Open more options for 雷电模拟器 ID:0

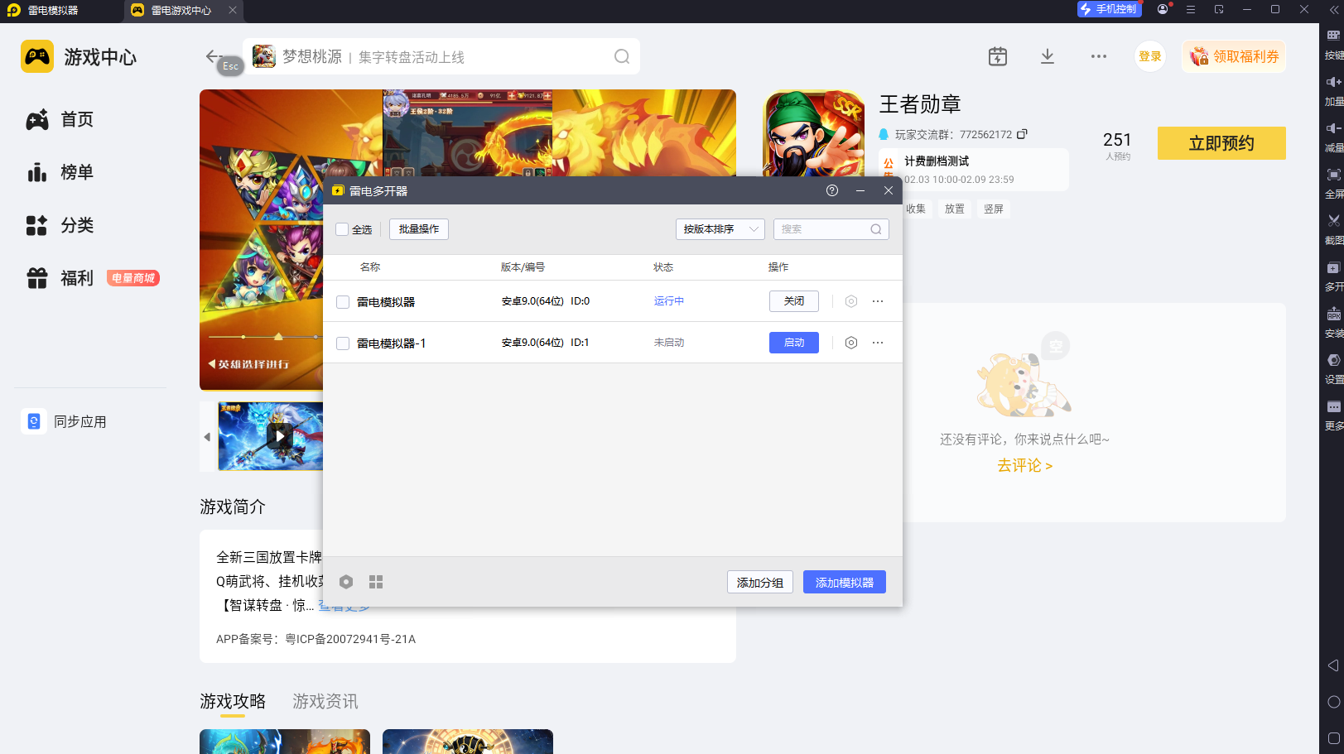point(878,301)
